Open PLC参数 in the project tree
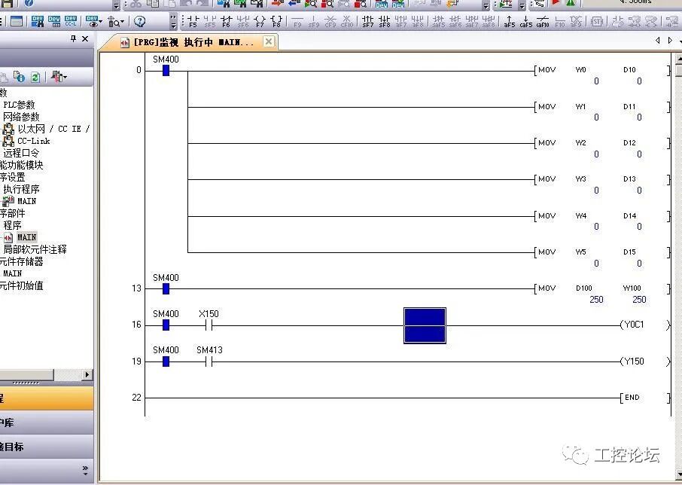This screenshot has height=485, width=682. pos(19,105)
